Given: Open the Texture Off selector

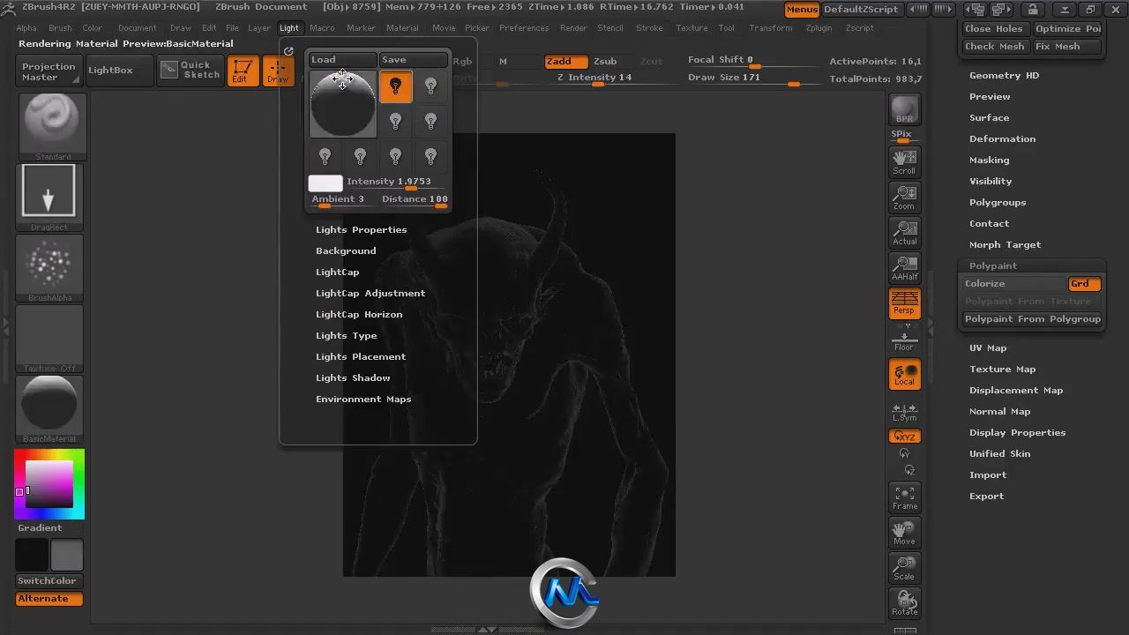Looking at the screenshot, I should tap(49, 339).
